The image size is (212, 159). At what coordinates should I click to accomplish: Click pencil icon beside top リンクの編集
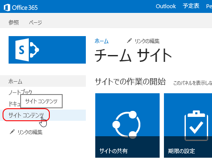[129, 41]
